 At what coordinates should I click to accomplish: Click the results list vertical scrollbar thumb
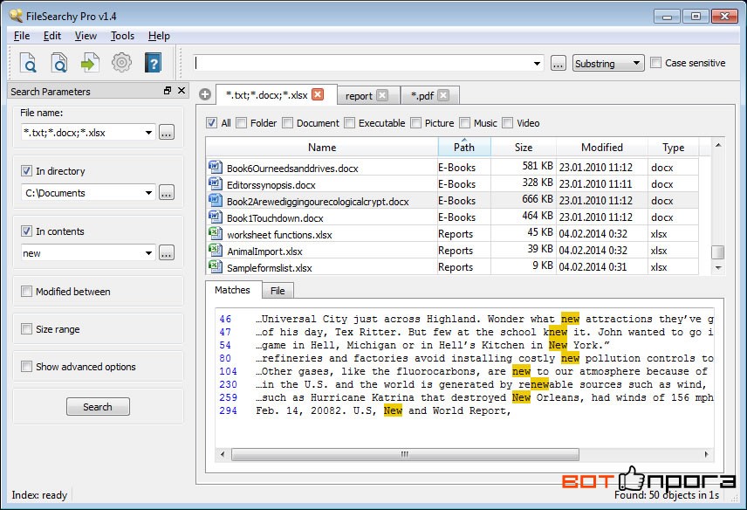[717, 252]
